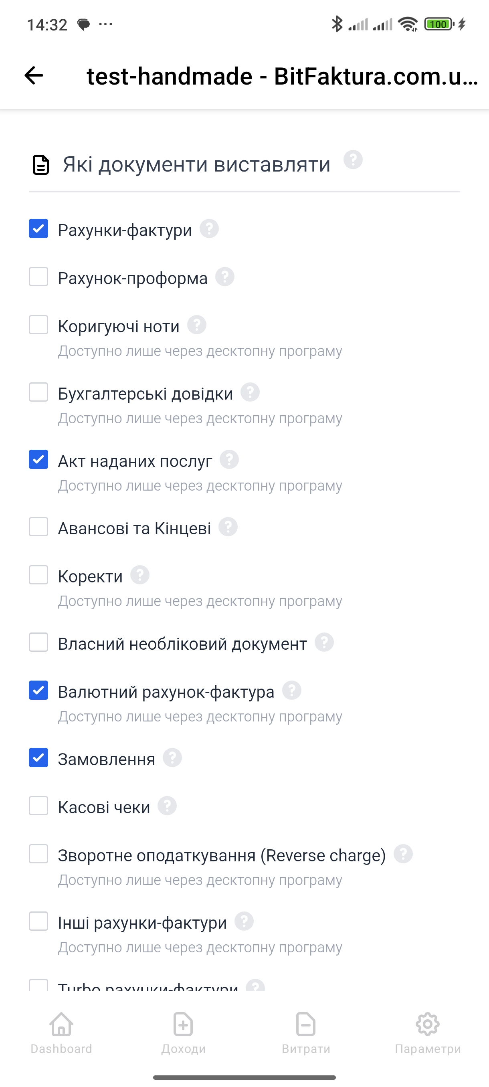Tap help icon for Зворотне оподаткування
The height and width of the screenshot is (1087, 489).
tap(403, 854)
